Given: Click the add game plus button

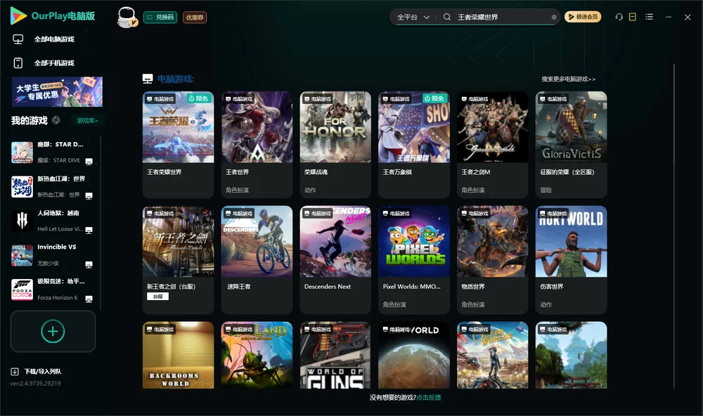Looking at the screenshot, I should [53, 331].
